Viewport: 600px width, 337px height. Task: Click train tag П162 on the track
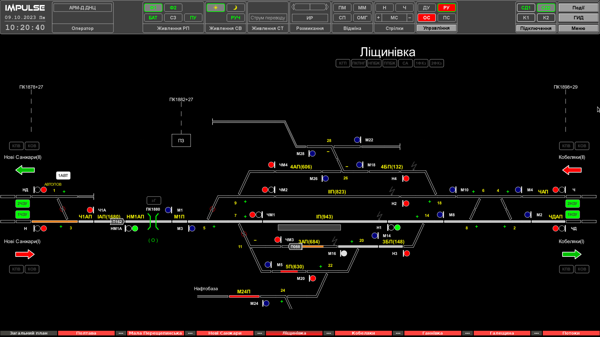pos(117,222)
